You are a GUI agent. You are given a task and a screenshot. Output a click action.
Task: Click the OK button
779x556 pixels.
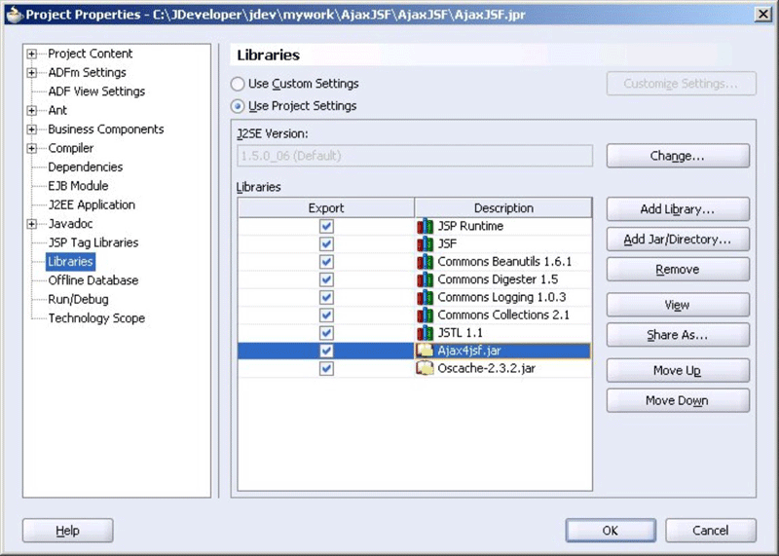pyautogui.click(x=611, y=531)
